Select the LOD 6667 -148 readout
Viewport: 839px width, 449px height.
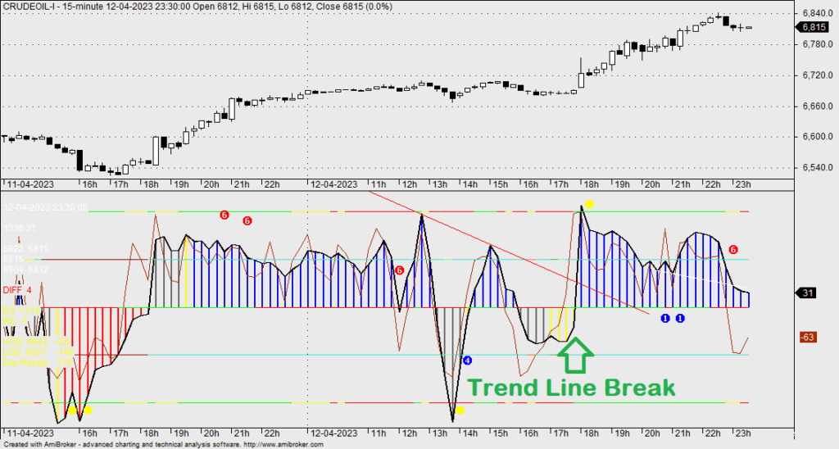pos(38,352)
